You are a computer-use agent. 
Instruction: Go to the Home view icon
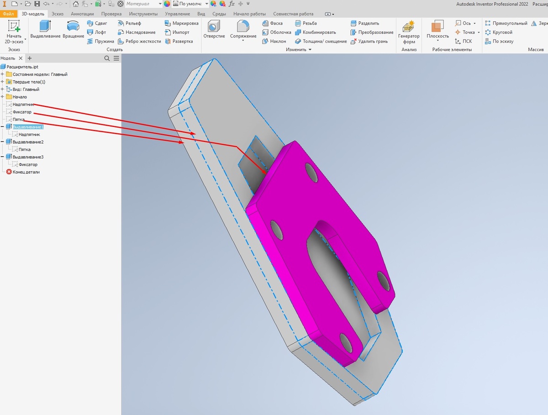(x=75, y=4)
